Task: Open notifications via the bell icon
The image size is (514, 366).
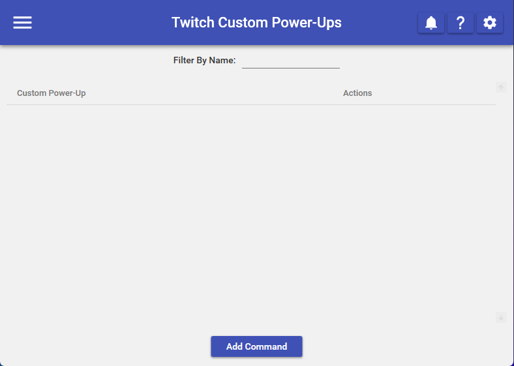Action: coord(431,23)
